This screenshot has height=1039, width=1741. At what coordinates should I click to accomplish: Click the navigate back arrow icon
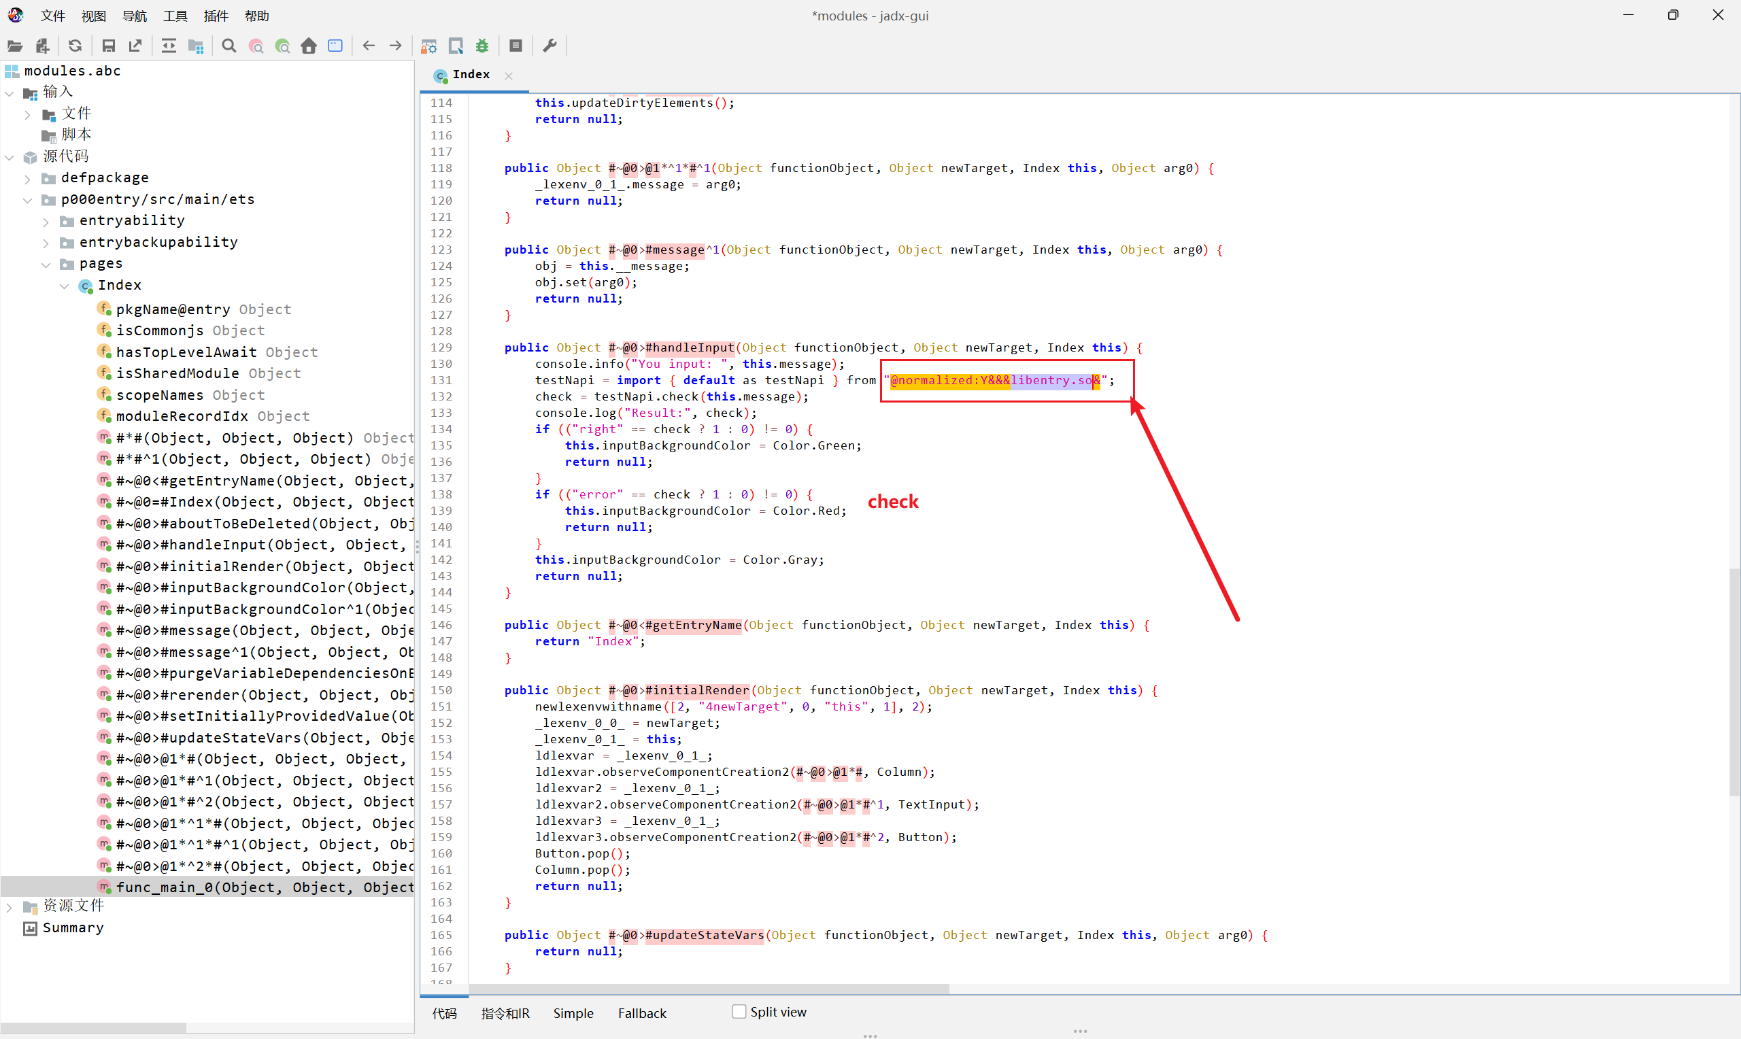point(369,46)
